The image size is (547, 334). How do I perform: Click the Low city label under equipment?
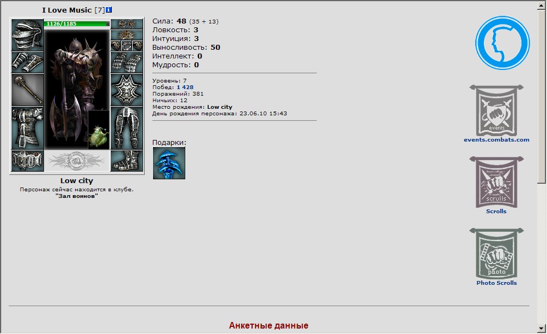(x=77, y=180)
